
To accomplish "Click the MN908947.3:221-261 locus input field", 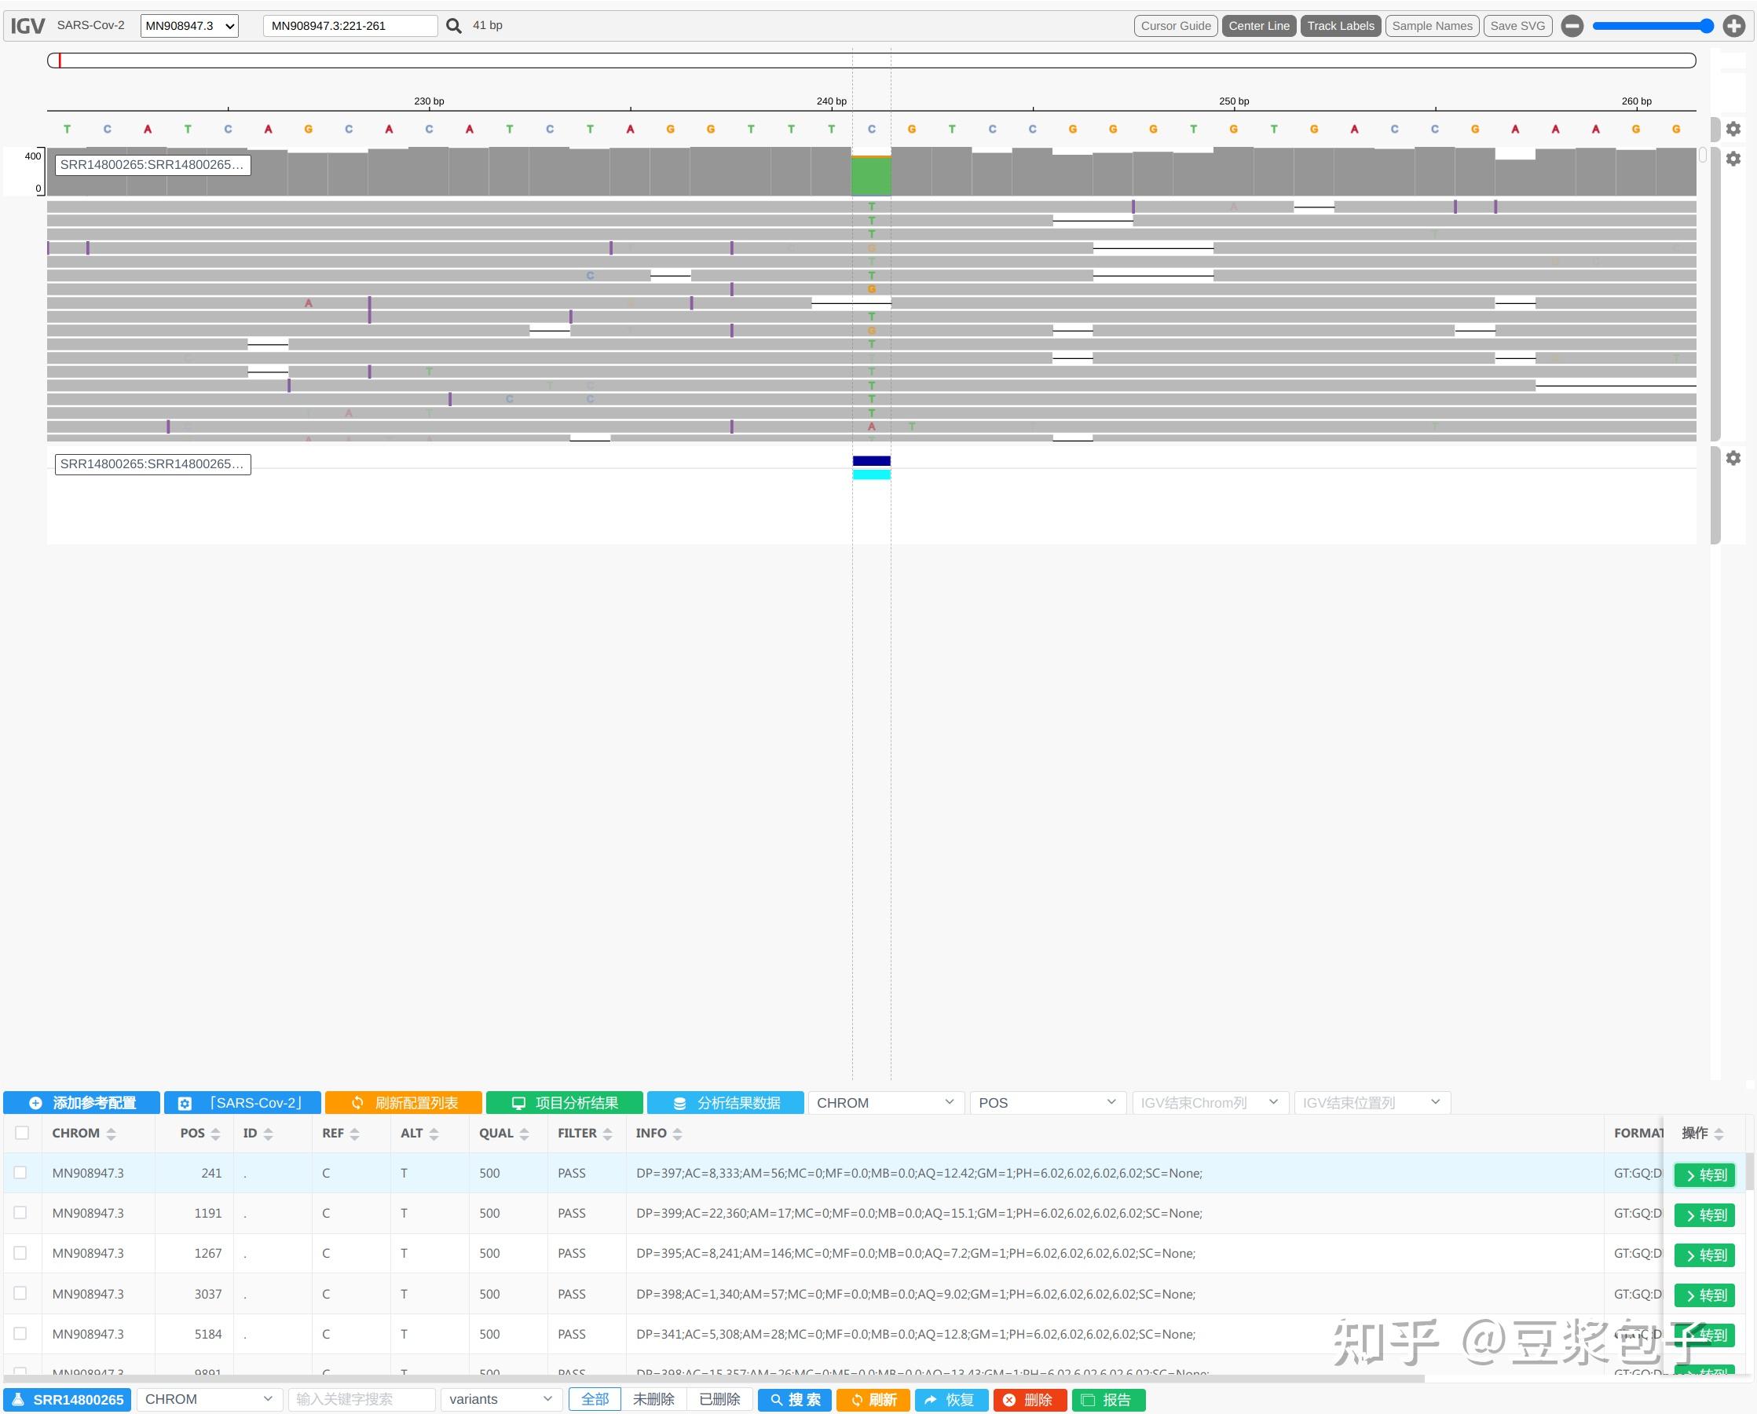I will click(350, 25).
